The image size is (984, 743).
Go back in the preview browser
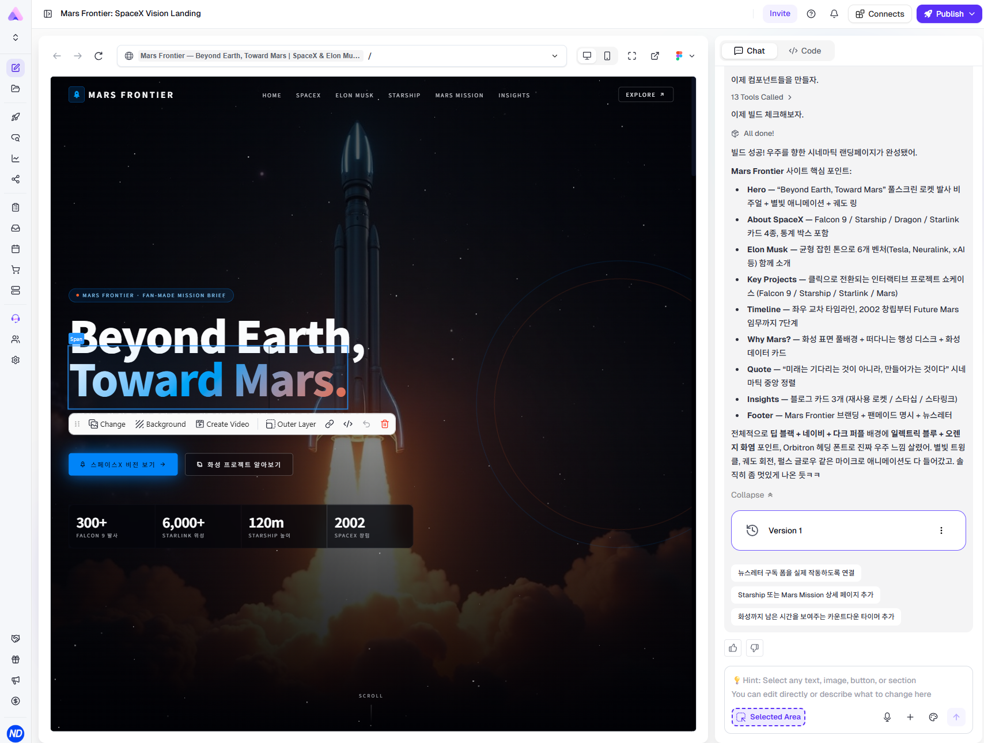(x=57, y=56)
